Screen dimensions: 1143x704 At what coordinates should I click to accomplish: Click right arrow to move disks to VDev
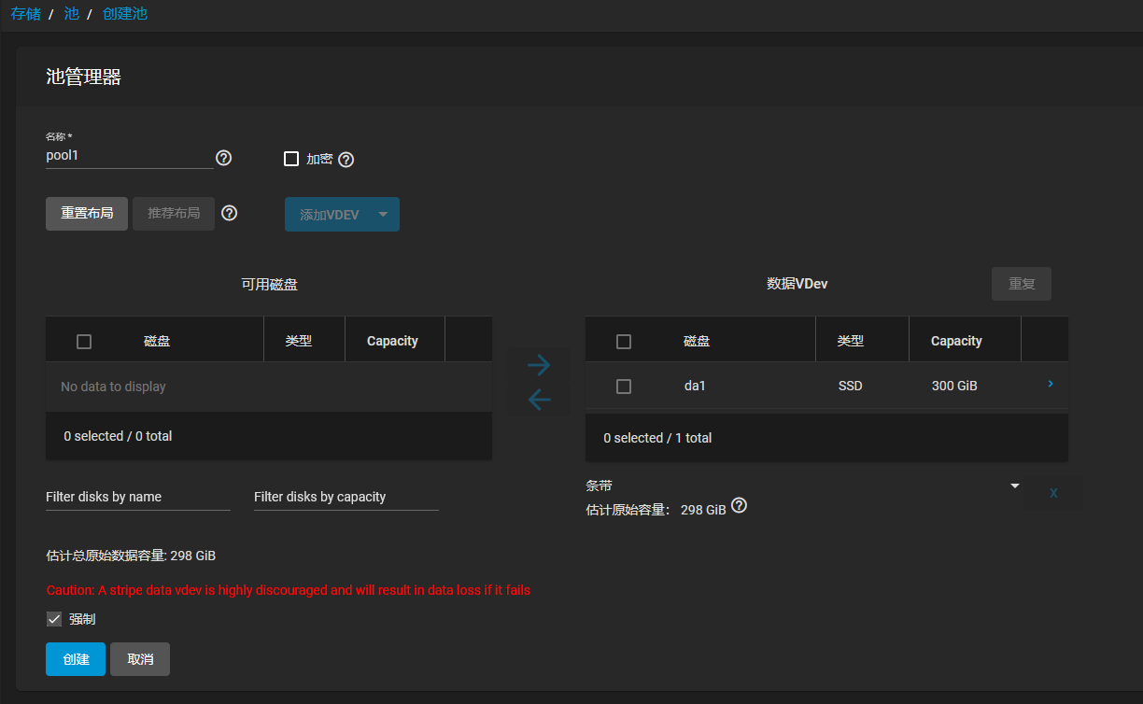click(539, 365)
